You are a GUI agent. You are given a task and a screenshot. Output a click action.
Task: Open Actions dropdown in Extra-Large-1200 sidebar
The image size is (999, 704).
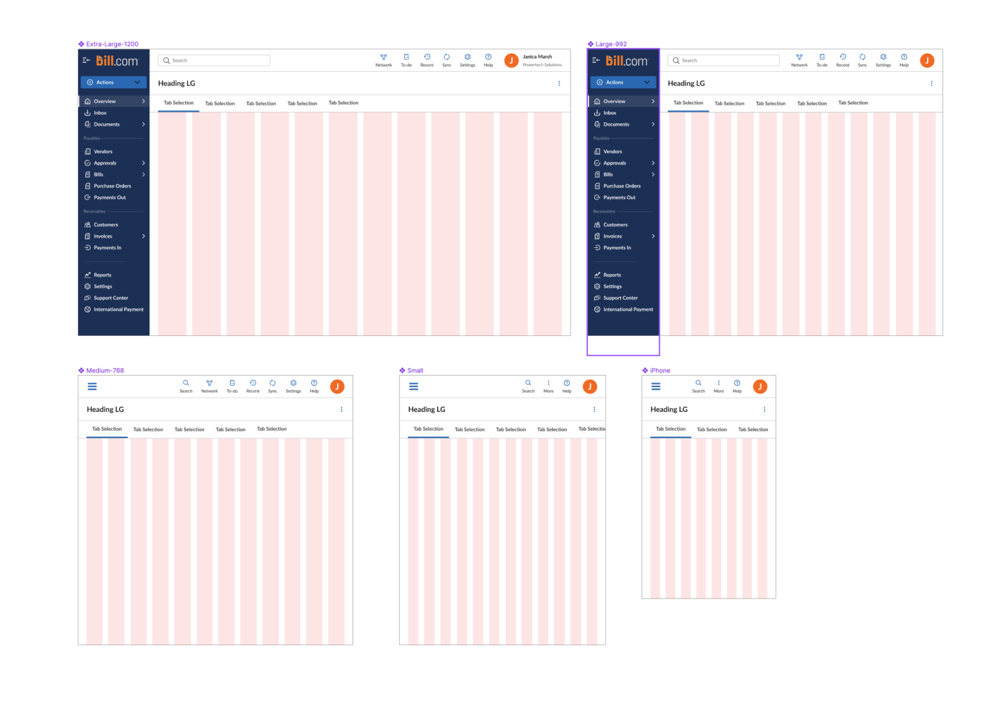point(113,82)
